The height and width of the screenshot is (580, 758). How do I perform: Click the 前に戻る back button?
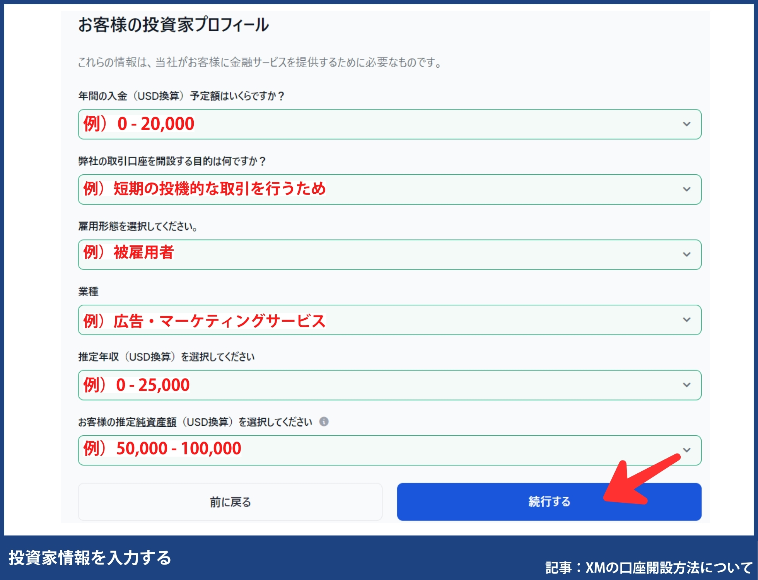click(230, 502)
